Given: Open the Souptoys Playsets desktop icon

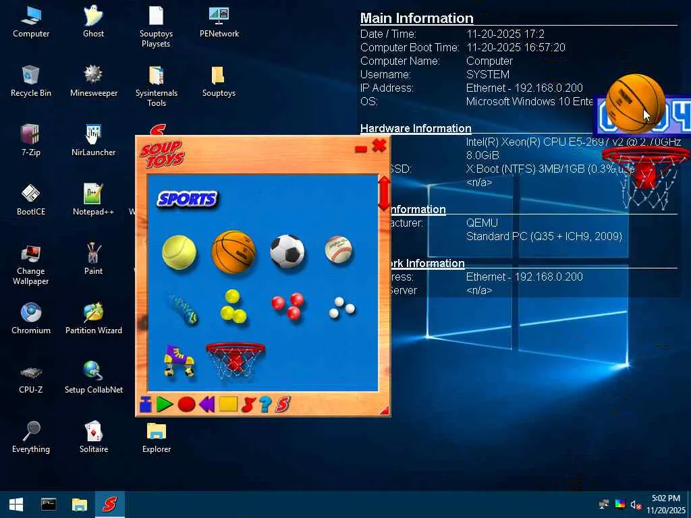Looking at the screenshot, I should pyautogui.click(x=156, y=27).
